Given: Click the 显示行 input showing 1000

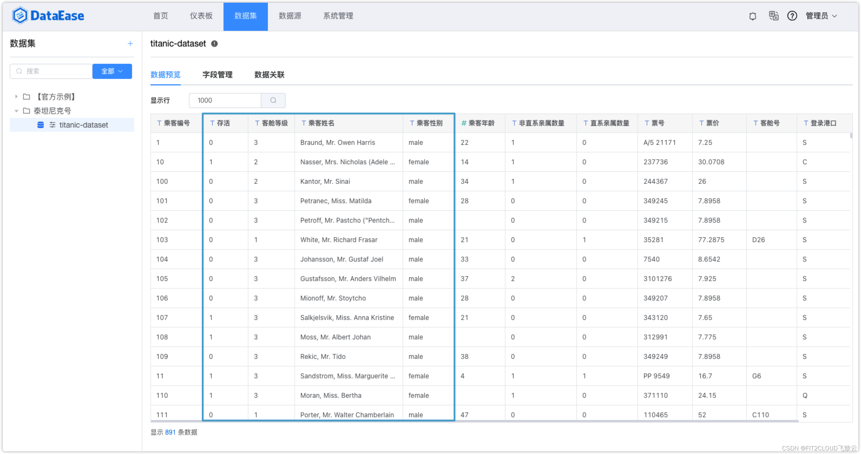Looking at the screenshot, I should 225,100.
